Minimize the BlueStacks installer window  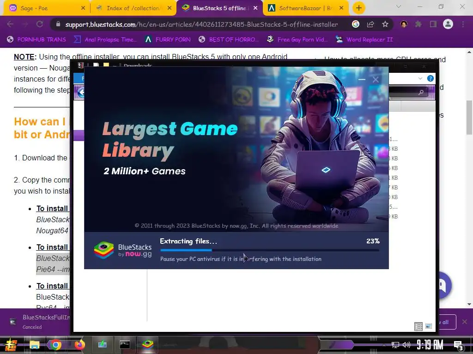[362, 79]
